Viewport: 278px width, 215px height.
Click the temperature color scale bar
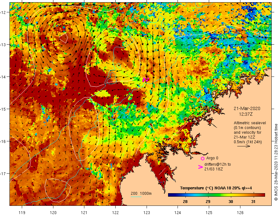coord(216,195)
